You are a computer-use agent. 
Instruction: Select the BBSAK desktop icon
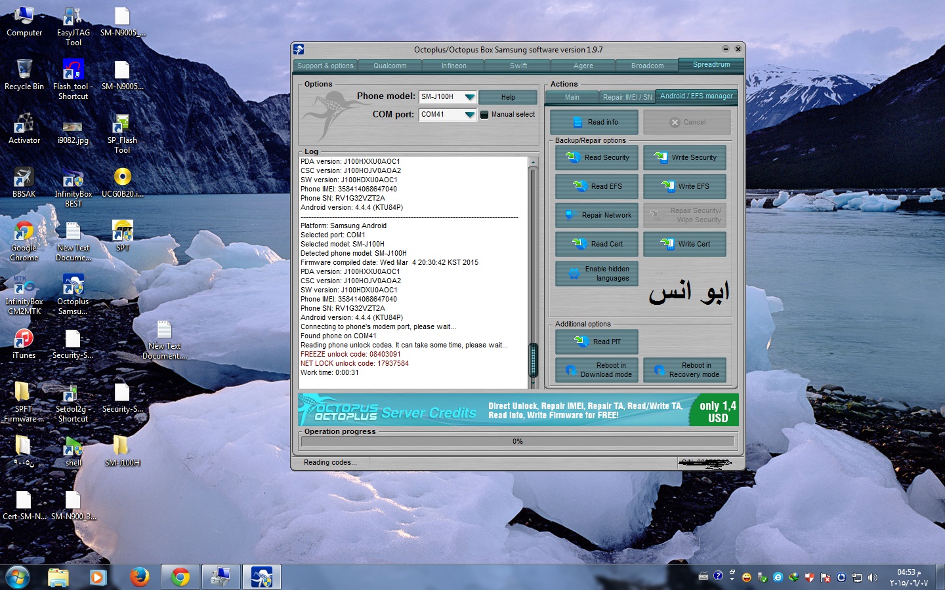click(24, 182)
